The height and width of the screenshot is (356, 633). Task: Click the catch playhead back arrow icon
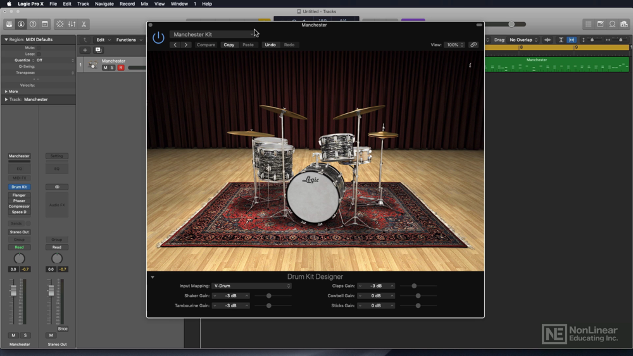(85, 40)
